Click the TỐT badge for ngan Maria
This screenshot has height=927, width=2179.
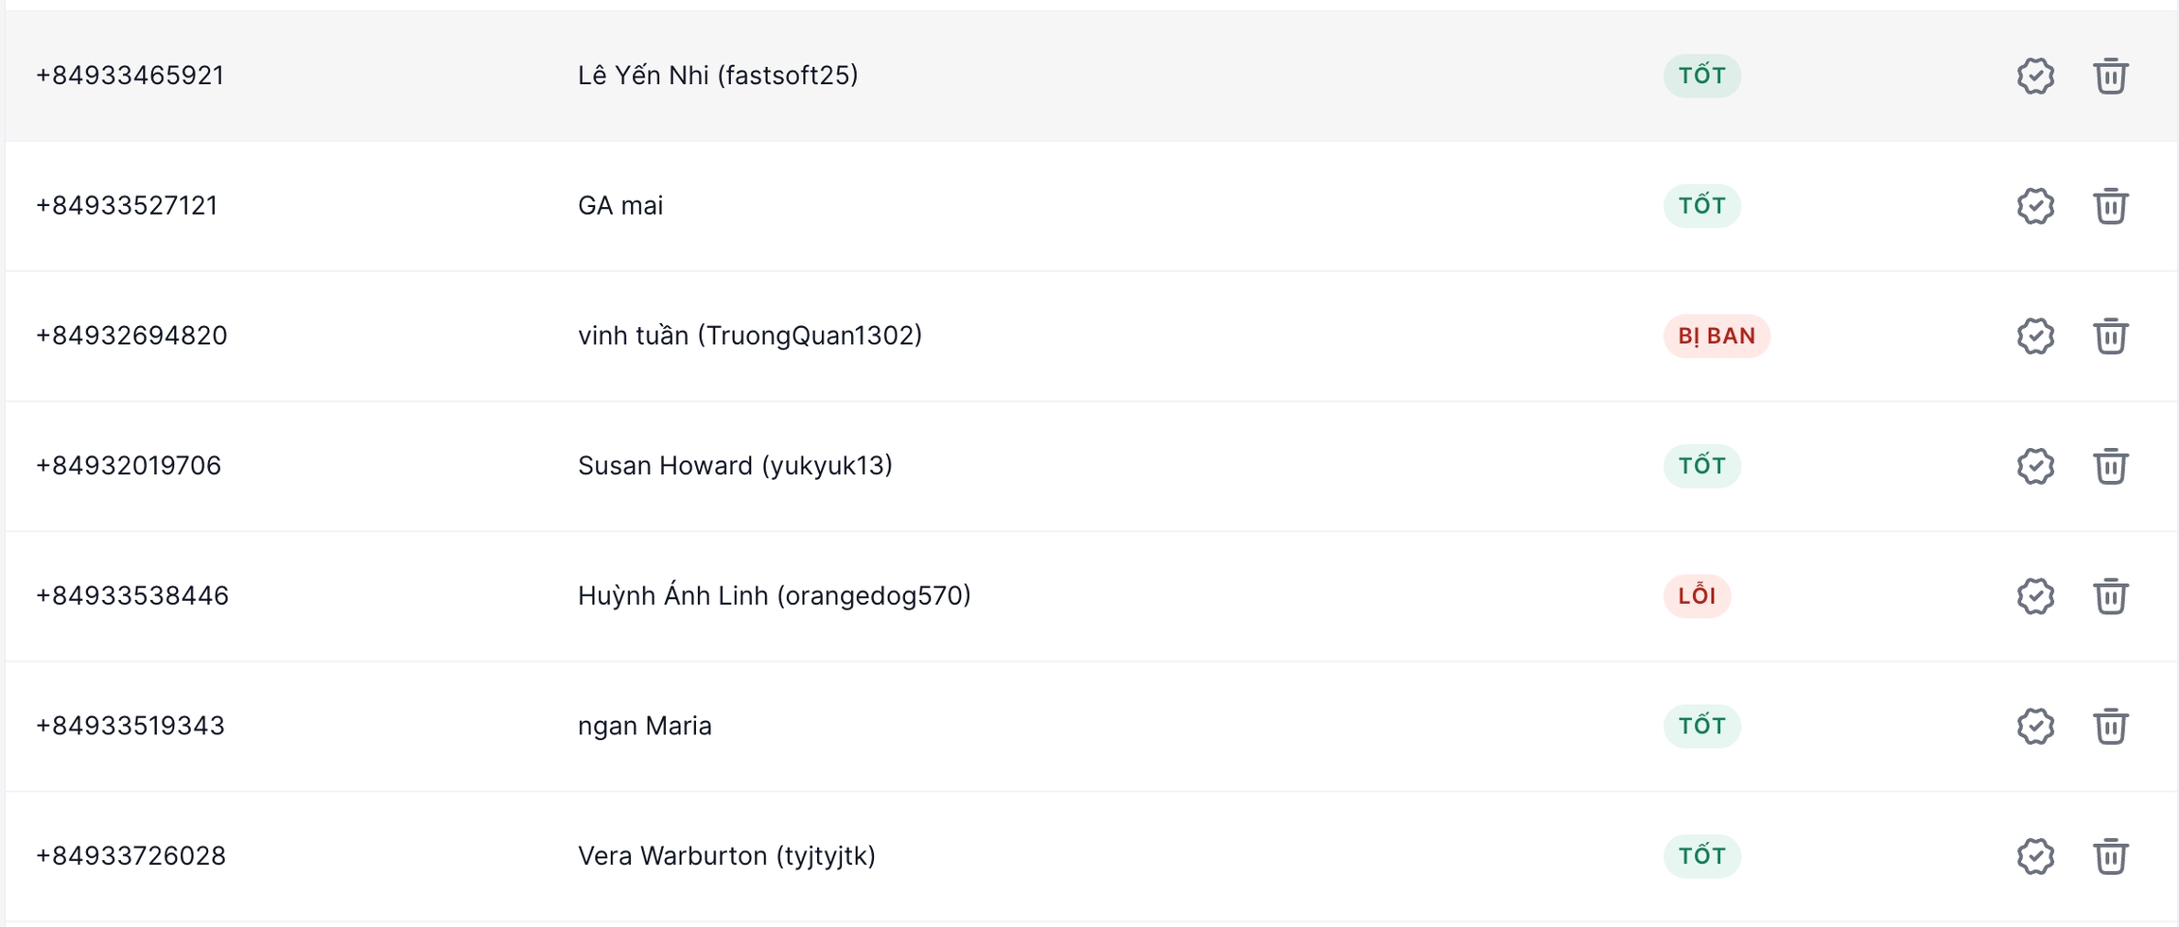click(1701, 726)
